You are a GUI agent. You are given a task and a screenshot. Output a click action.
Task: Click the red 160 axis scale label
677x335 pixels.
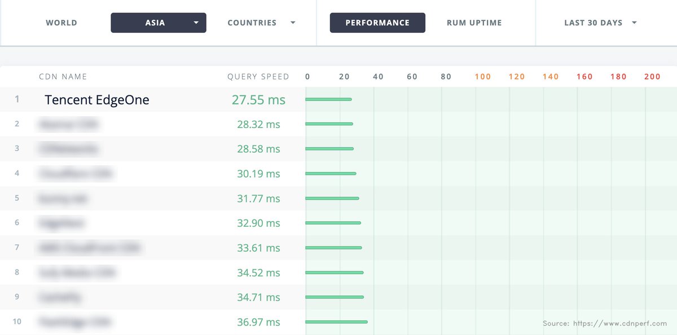pyautogui.click(x=584, y=77)
